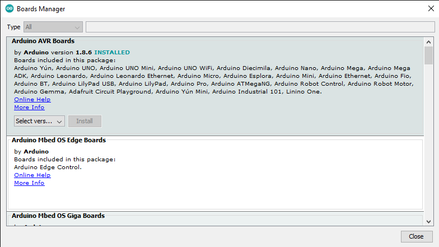The width and height of the screenshot is (439, 247).
Task: Open More Info for Mbed OS Edge Boards
Action: (29, 183)
